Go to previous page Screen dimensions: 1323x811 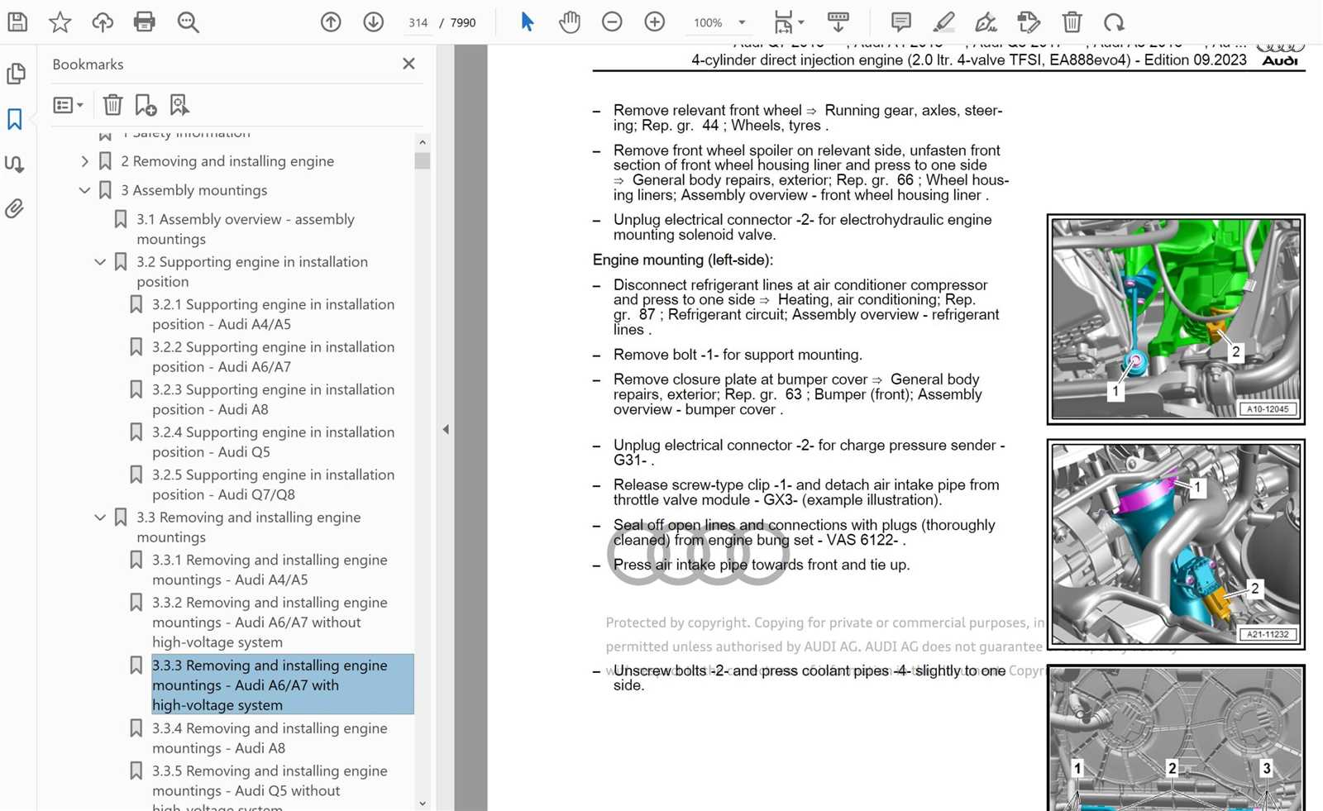click(331, 22)
